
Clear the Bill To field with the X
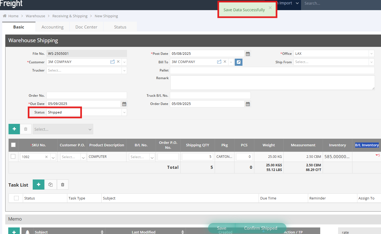(225, 62)
